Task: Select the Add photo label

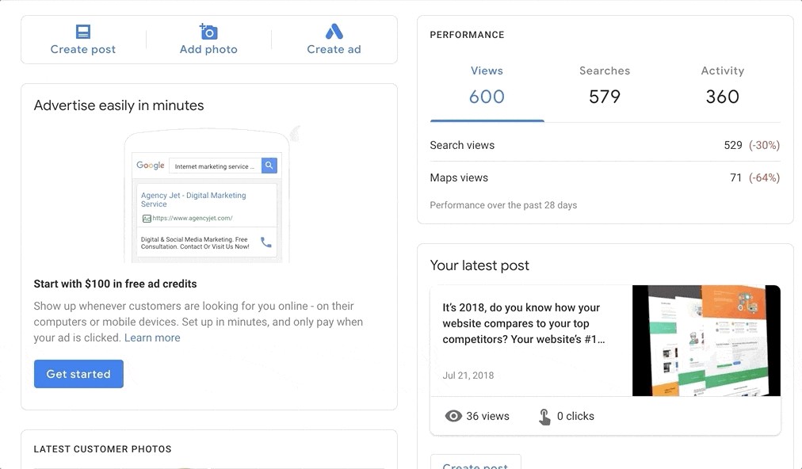Action: click(208, 50)
